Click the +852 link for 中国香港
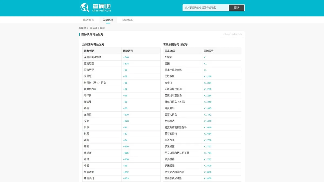 [126, 172]
